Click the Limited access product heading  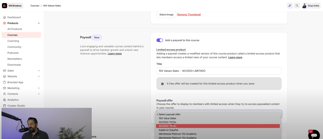point(171,50)
